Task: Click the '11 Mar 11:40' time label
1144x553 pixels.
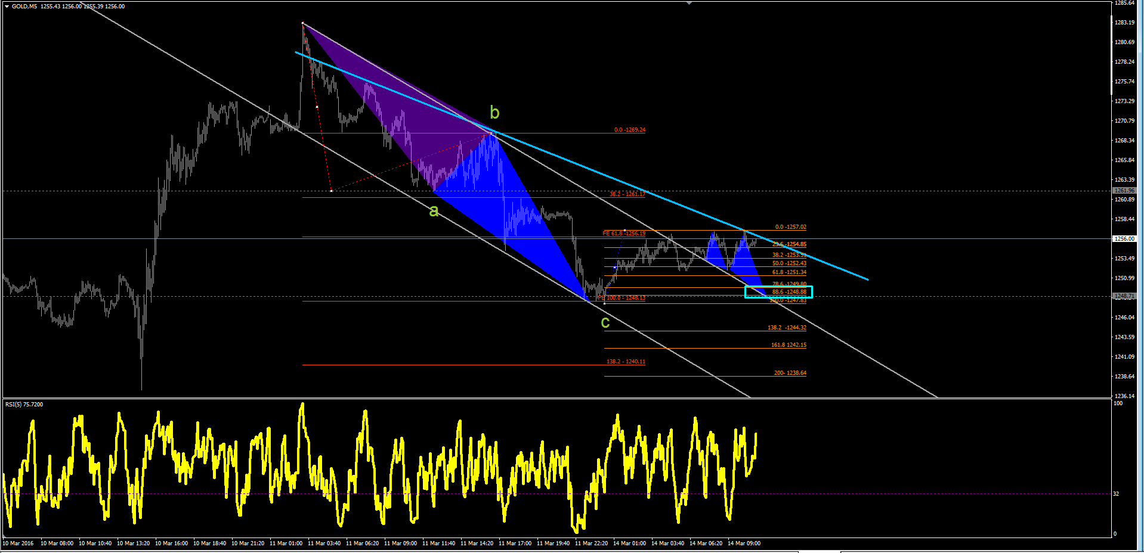Action: (439, 543)
